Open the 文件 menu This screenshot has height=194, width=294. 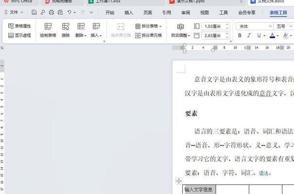(x=14, y=12)
